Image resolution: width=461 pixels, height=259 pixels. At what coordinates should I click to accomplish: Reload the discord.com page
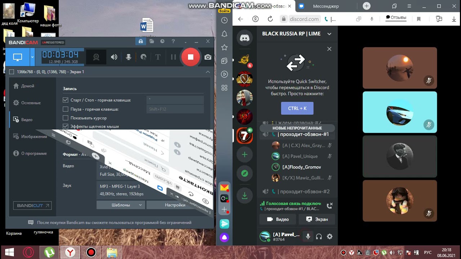[x=270, y=19]
